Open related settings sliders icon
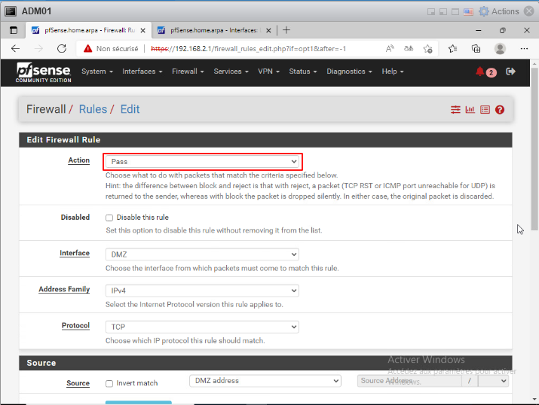539x405 pixels. 455,109
